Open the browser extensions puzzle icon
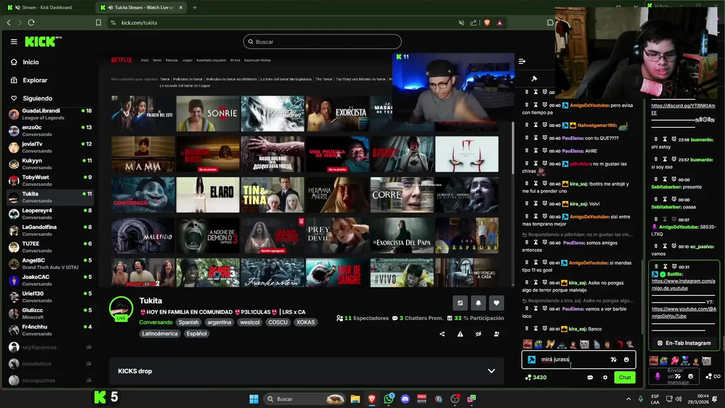Screen dimensions: 725x408 coord(550,23)
